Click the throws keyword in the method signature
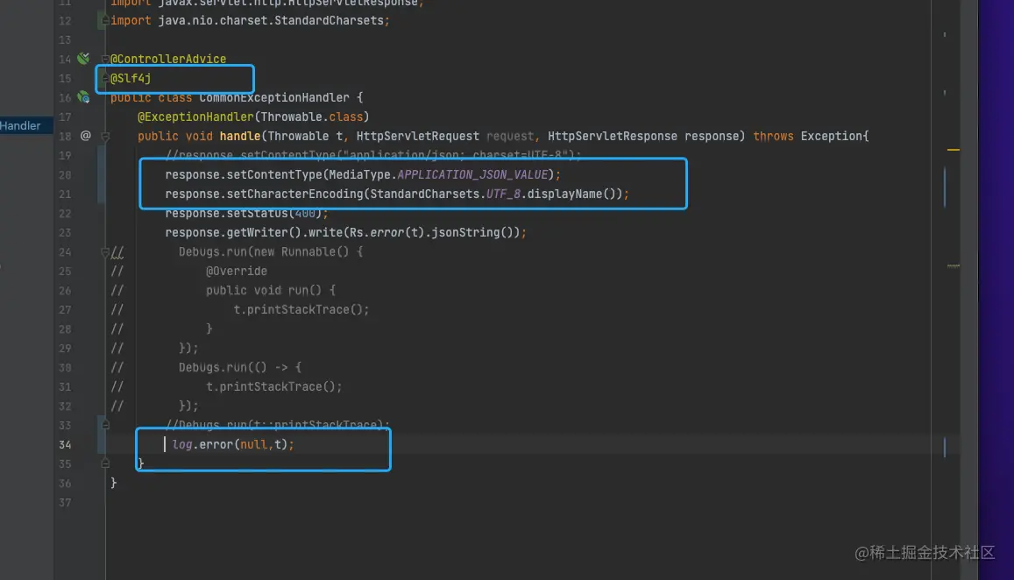This screenshot has height=580, width=1014. 773,136
